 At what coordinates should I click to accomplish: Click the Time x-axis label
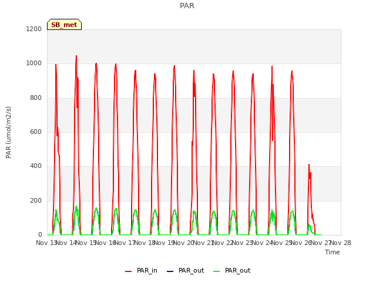(333, 252)
